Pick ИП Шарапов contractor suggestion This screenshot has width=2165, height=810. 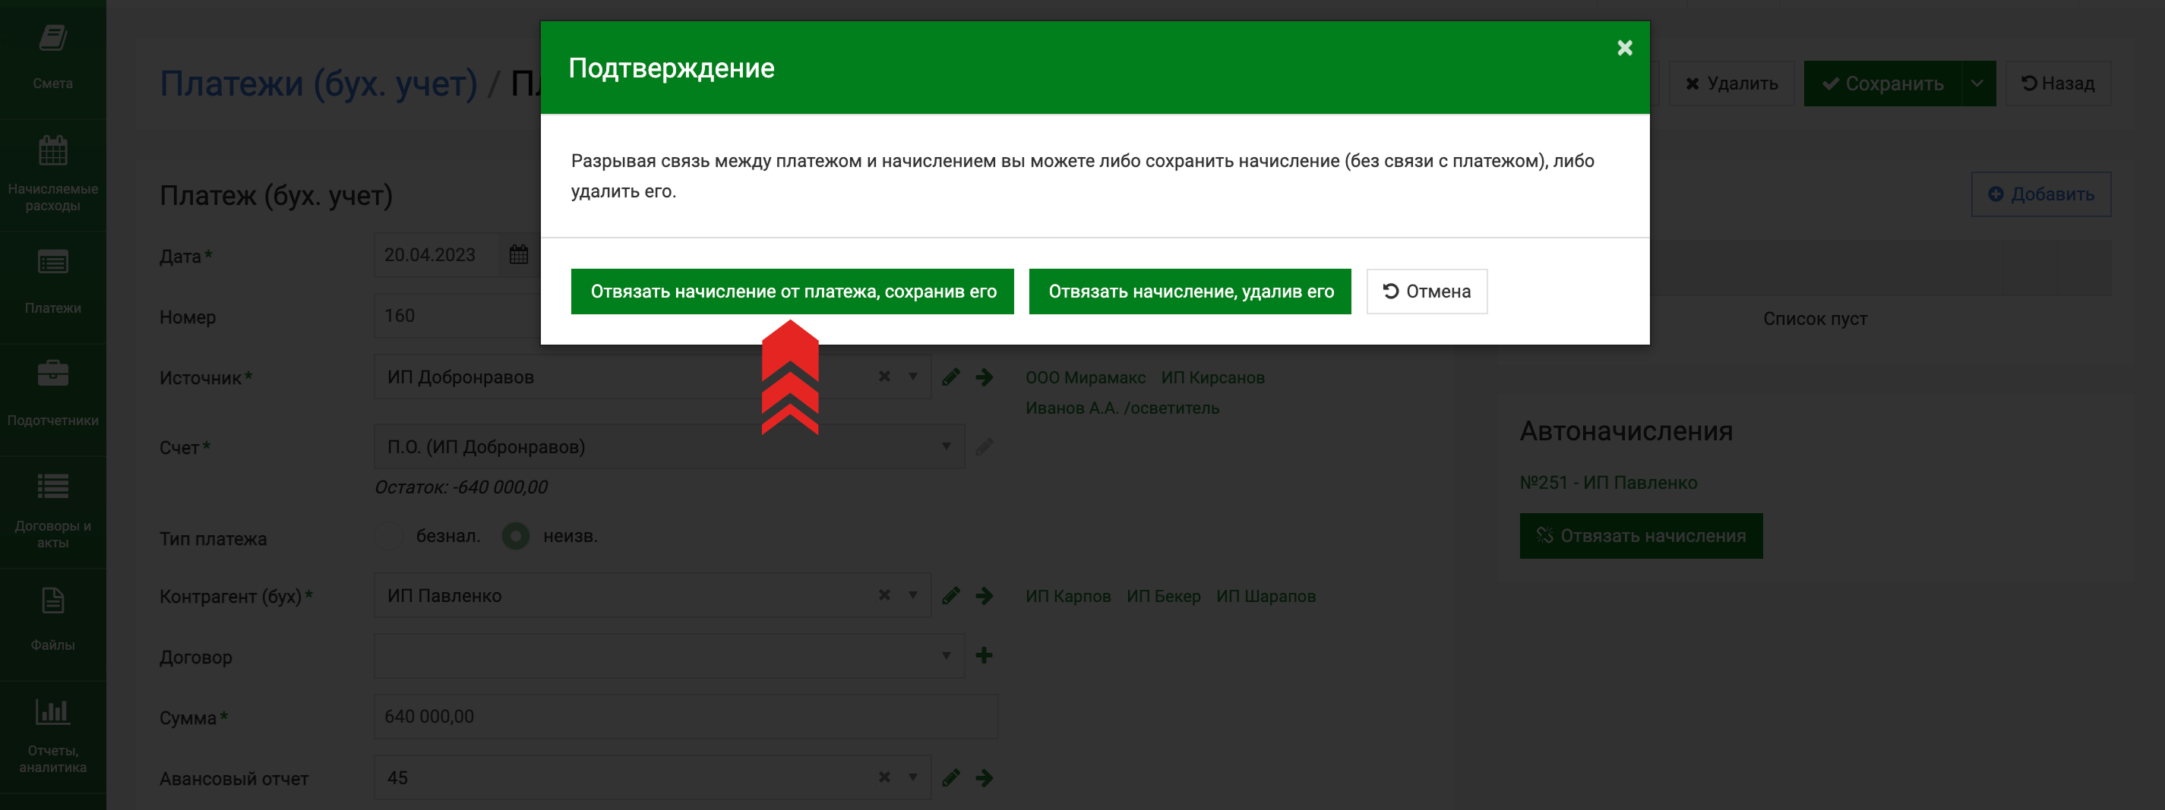[1266, 596]
